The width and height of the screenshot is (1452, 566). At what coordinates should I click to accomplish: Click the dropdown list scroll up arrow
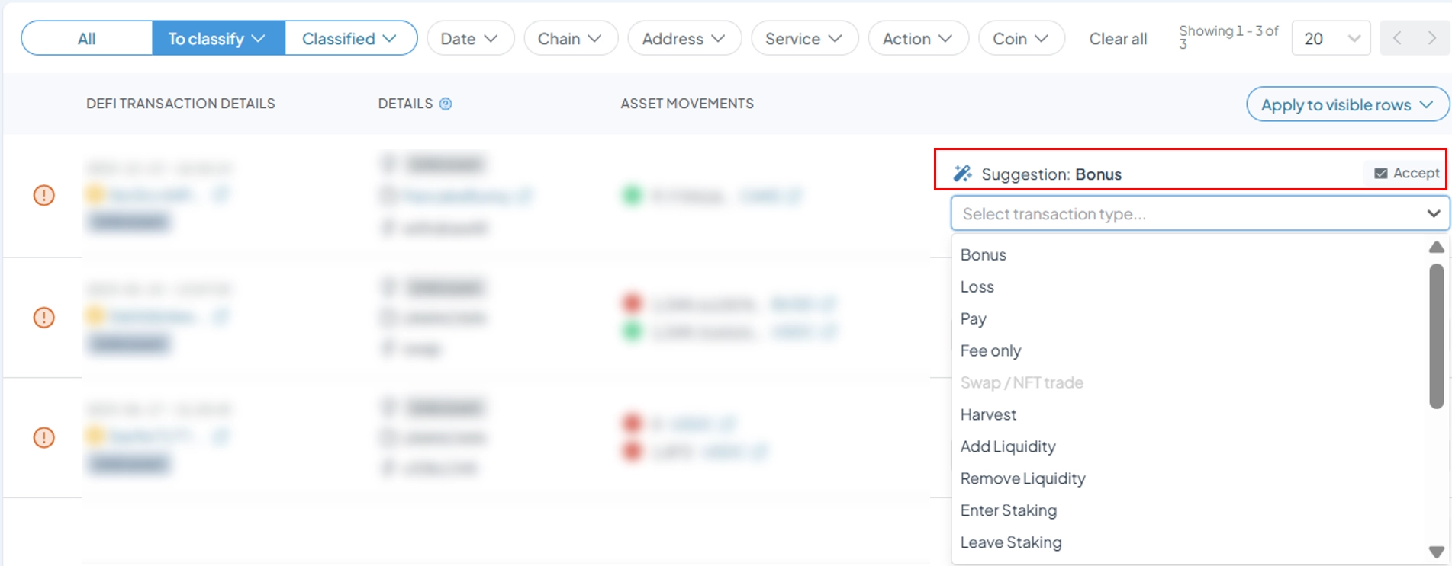click(x=1437, y=248)
